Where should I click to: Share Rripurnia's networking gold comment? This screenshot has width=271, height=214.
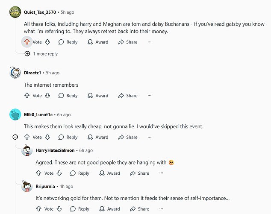(x=139, y=209)
